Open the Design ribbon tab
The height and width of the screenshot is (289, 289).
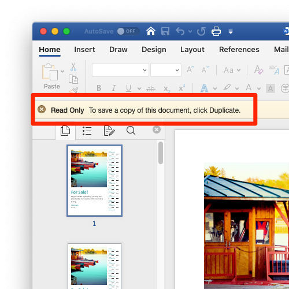(x=154, y=50)
